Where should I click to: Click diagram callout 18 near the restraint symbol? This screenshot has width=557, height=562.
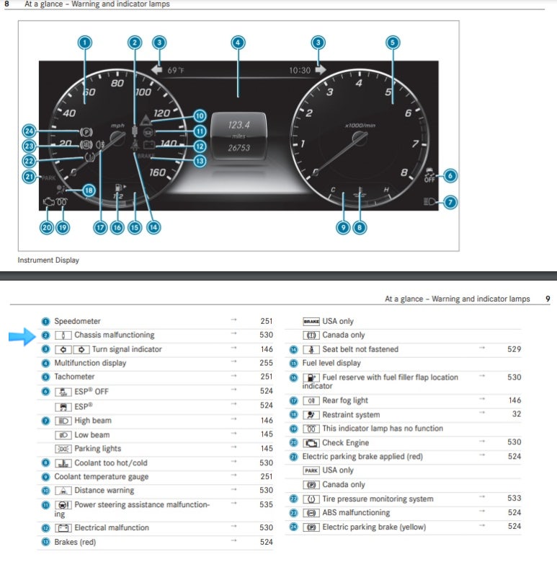(89, 190)
